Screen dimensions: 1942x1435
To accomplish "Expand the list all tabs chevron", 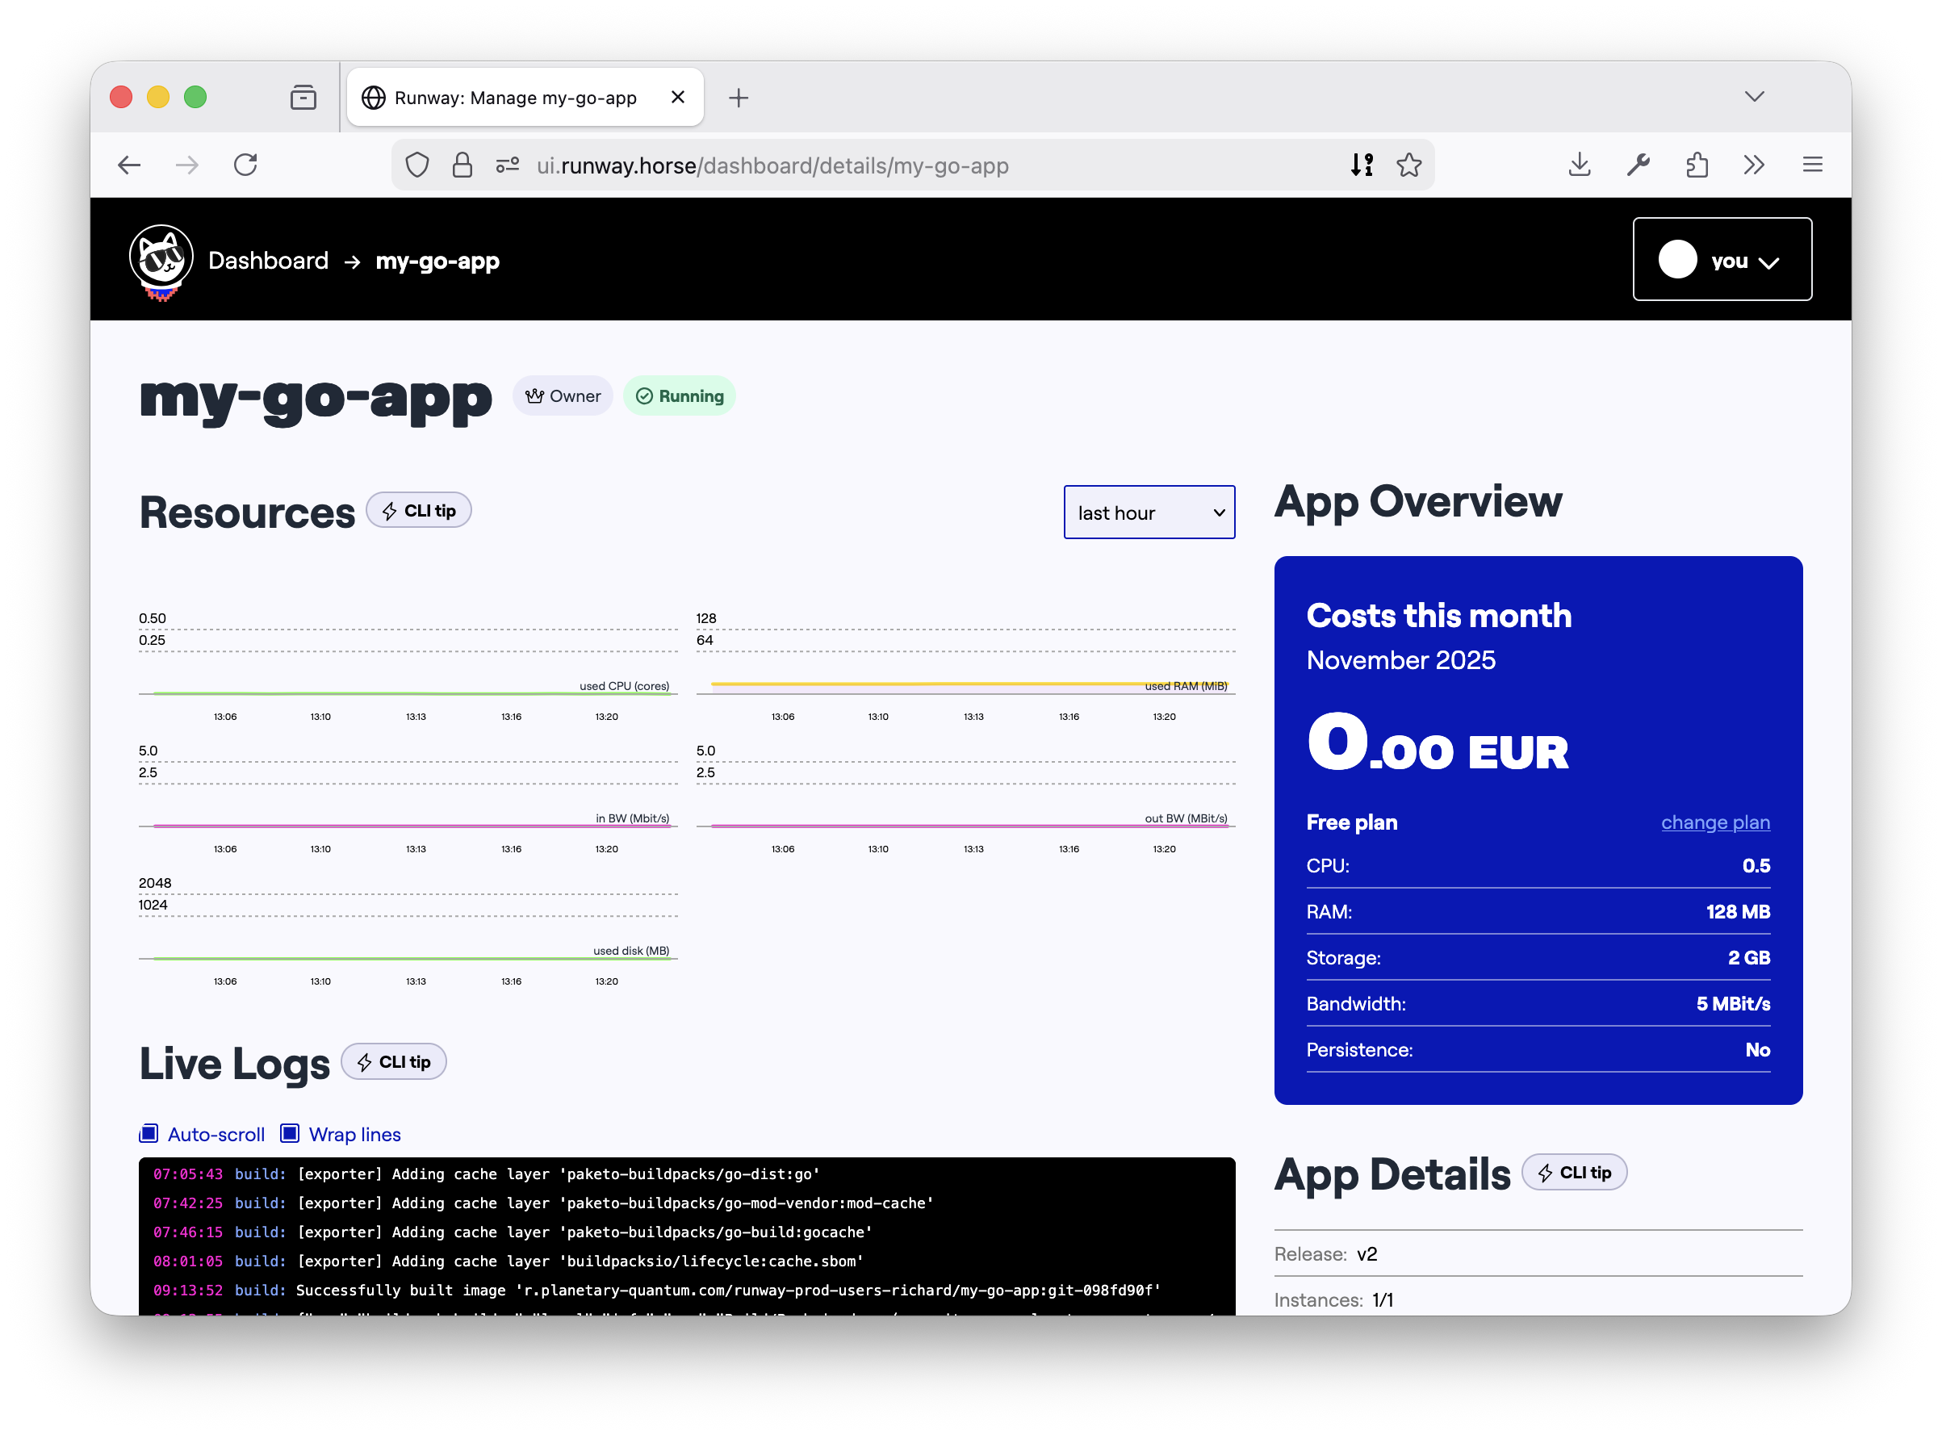I will 1754,96.
